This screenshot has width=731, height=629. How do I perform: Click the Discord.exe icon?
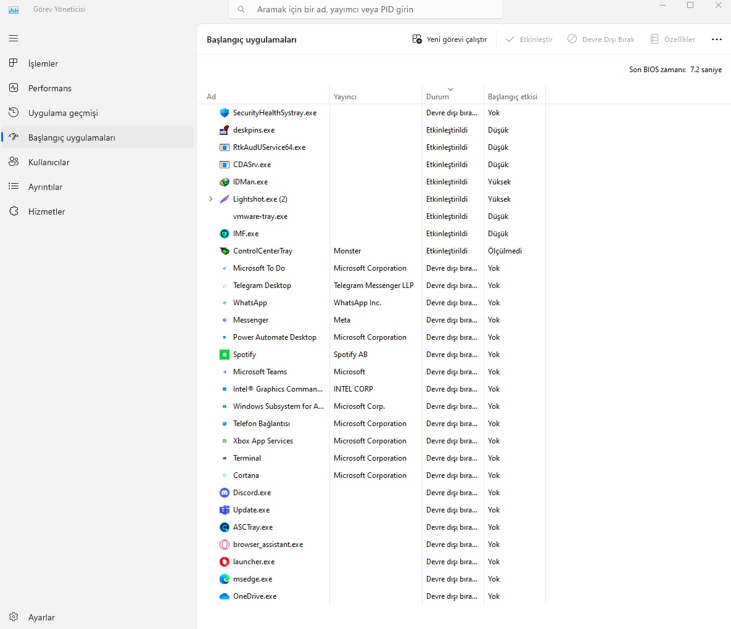225,493
